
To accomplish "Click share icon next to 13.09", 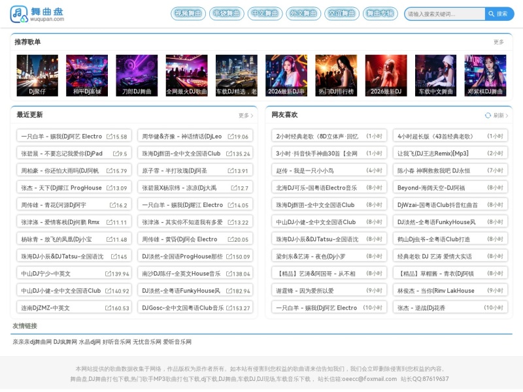I will 109,188.
